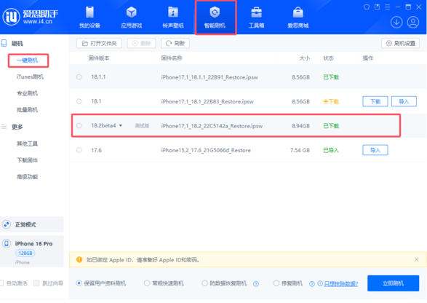Select firmware 18.2beta4 radio button
This screenshot has width=427, height=303.
tap(79, 126)
